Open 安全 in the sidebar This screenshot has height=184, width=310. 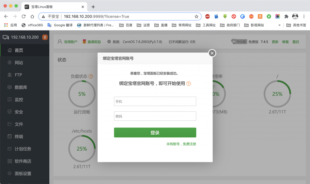[x=25, y=112]
